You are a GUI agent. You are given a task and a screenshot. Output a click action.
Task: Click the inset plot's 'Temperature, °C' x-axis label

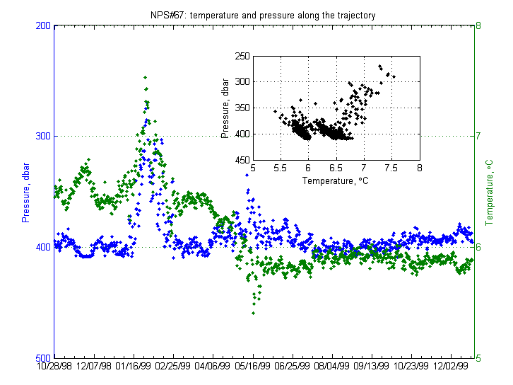click(x=336, y=181)
